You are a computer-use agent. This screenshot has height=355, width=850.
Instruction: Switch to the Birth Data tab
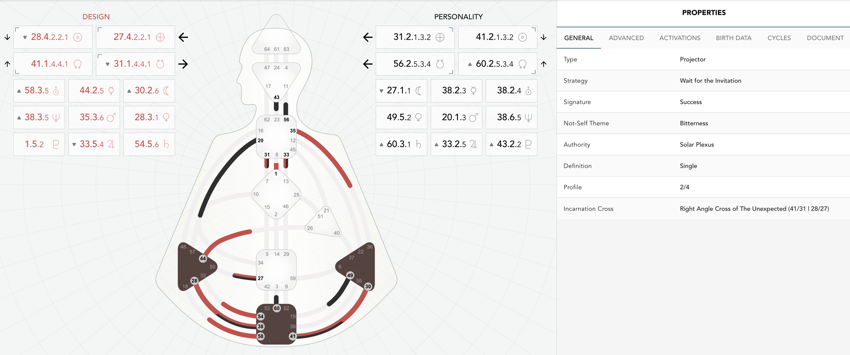[x=733, y=38]
